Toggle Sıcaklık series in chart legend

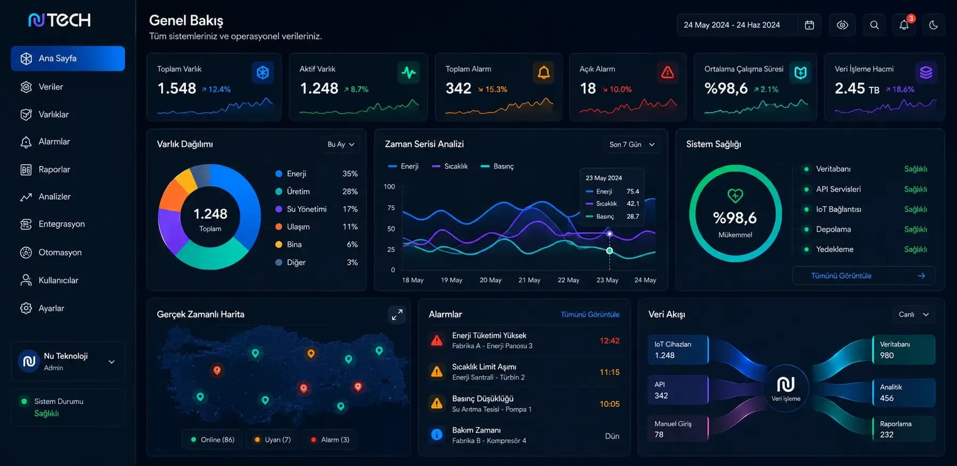[449, 166]
